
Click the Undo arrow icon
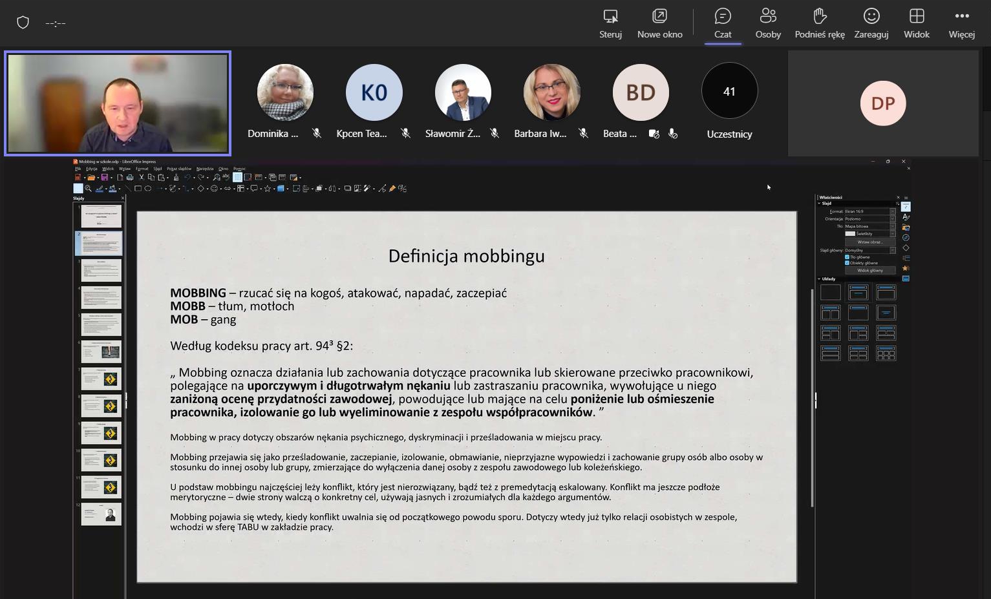click(x=187, y=177)
